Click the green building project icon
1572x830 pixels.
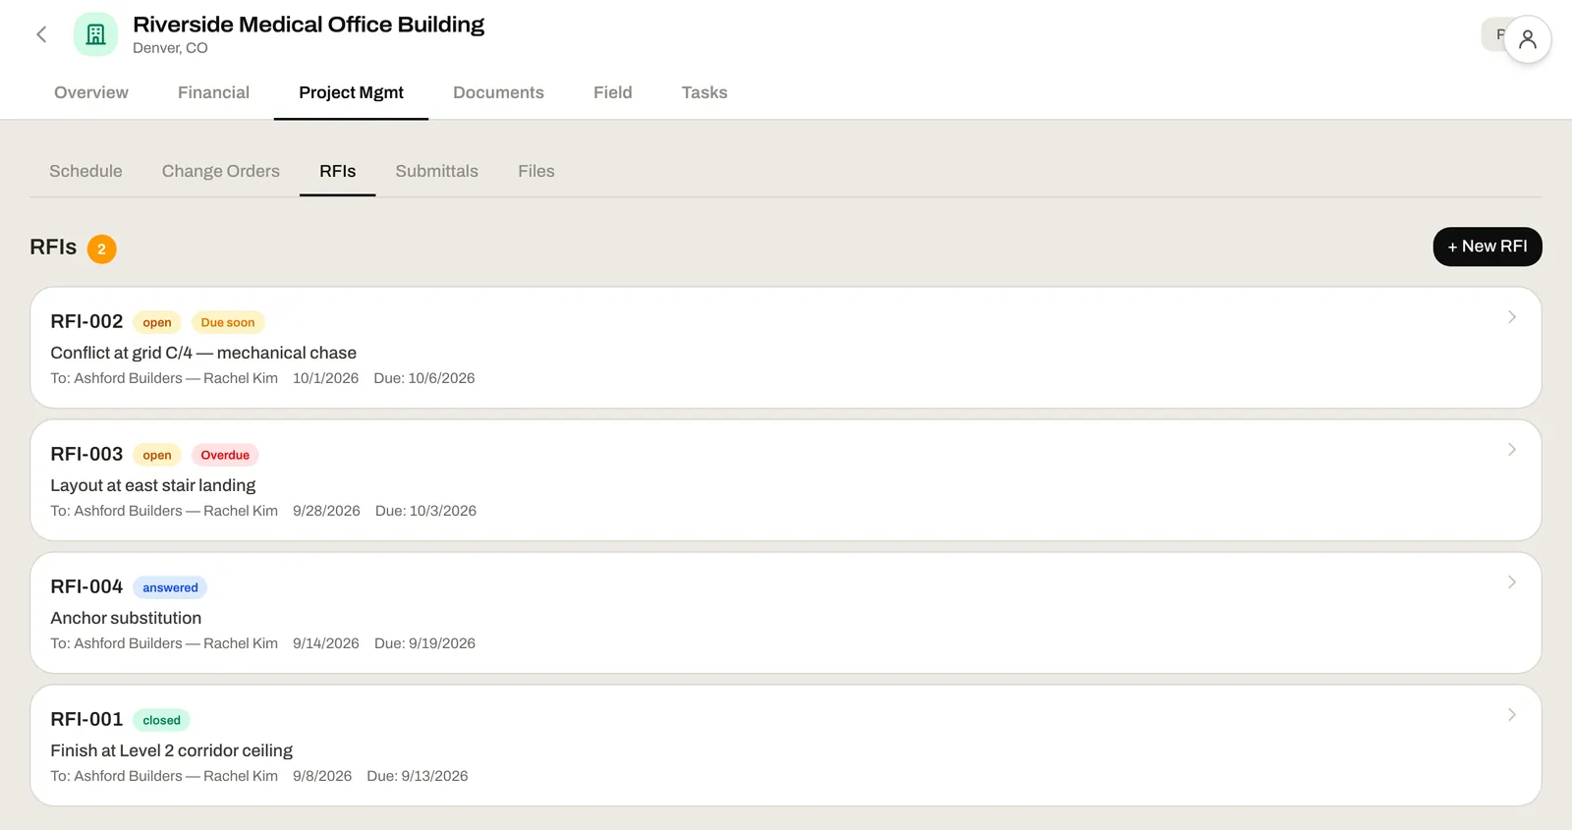coord(95,34)
